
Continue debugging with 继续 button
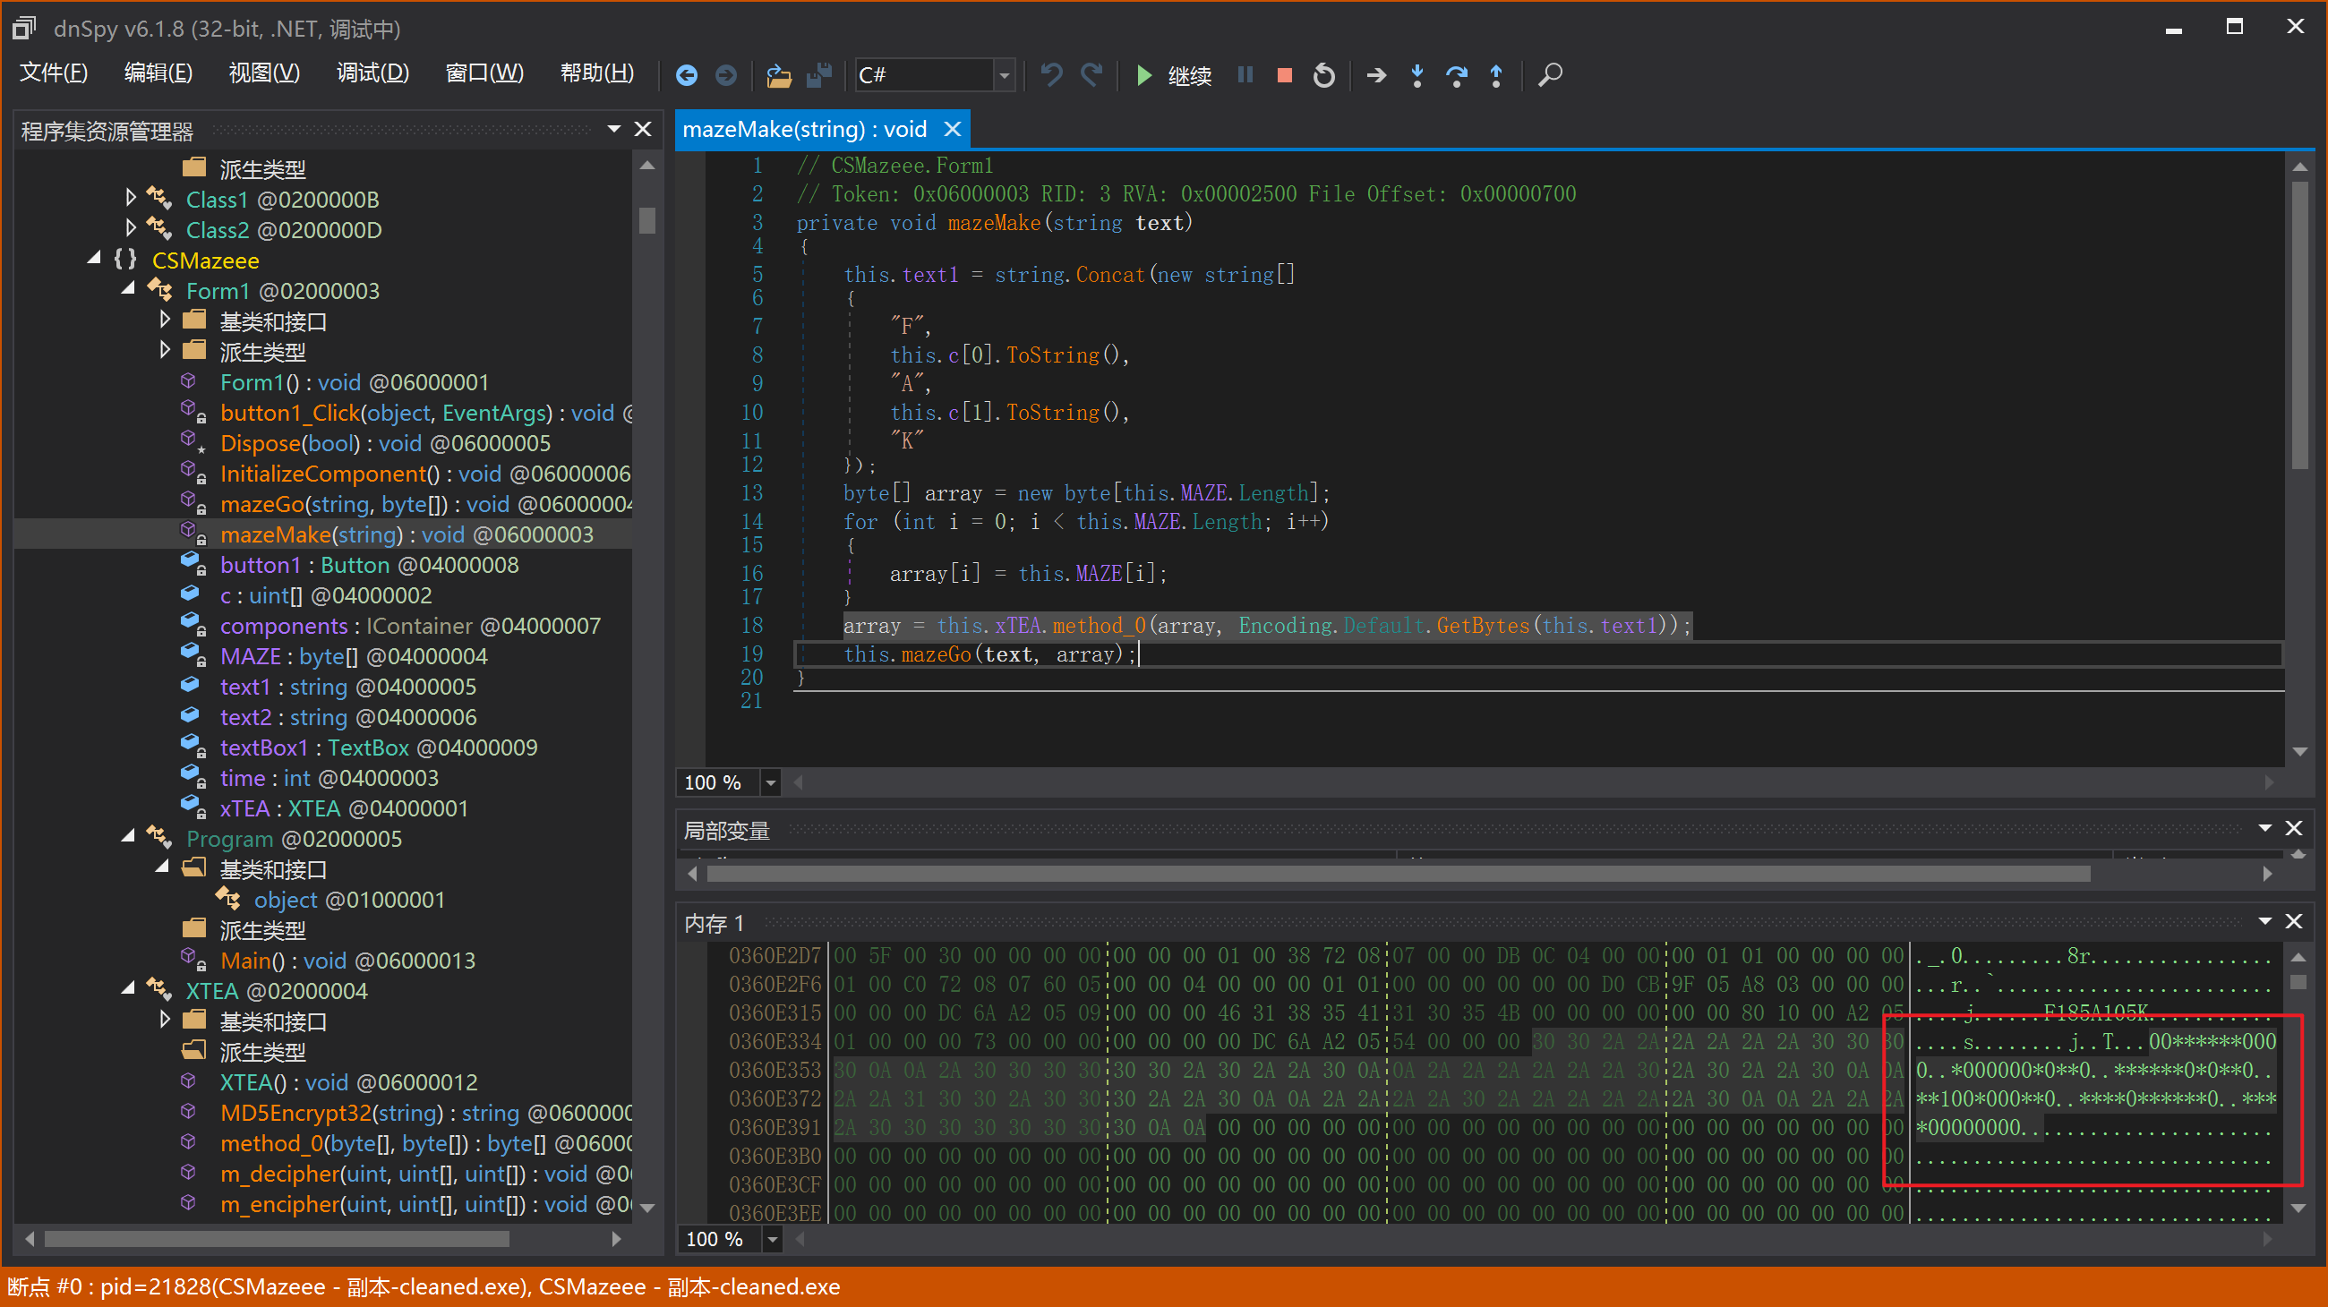click(x=1173, y=75)
